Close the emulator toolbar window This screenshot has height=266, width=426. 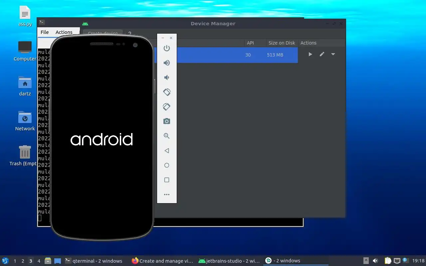pyautogui.click(x=171, y=38)
